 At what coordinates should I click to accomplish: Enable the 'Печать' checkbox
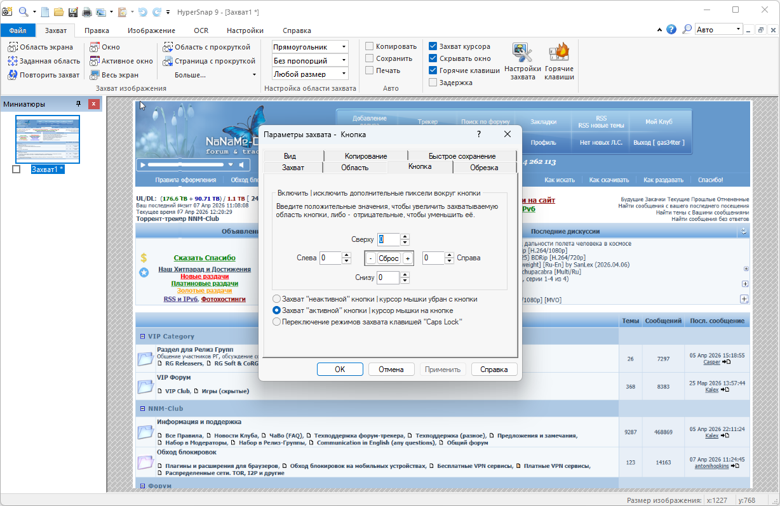369,70
